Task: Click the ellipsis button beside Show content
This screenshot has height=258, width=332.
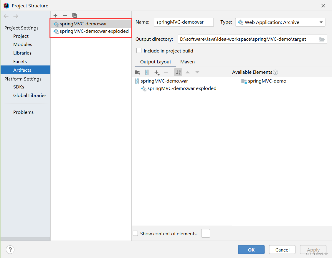Action: tap(206, 234)
